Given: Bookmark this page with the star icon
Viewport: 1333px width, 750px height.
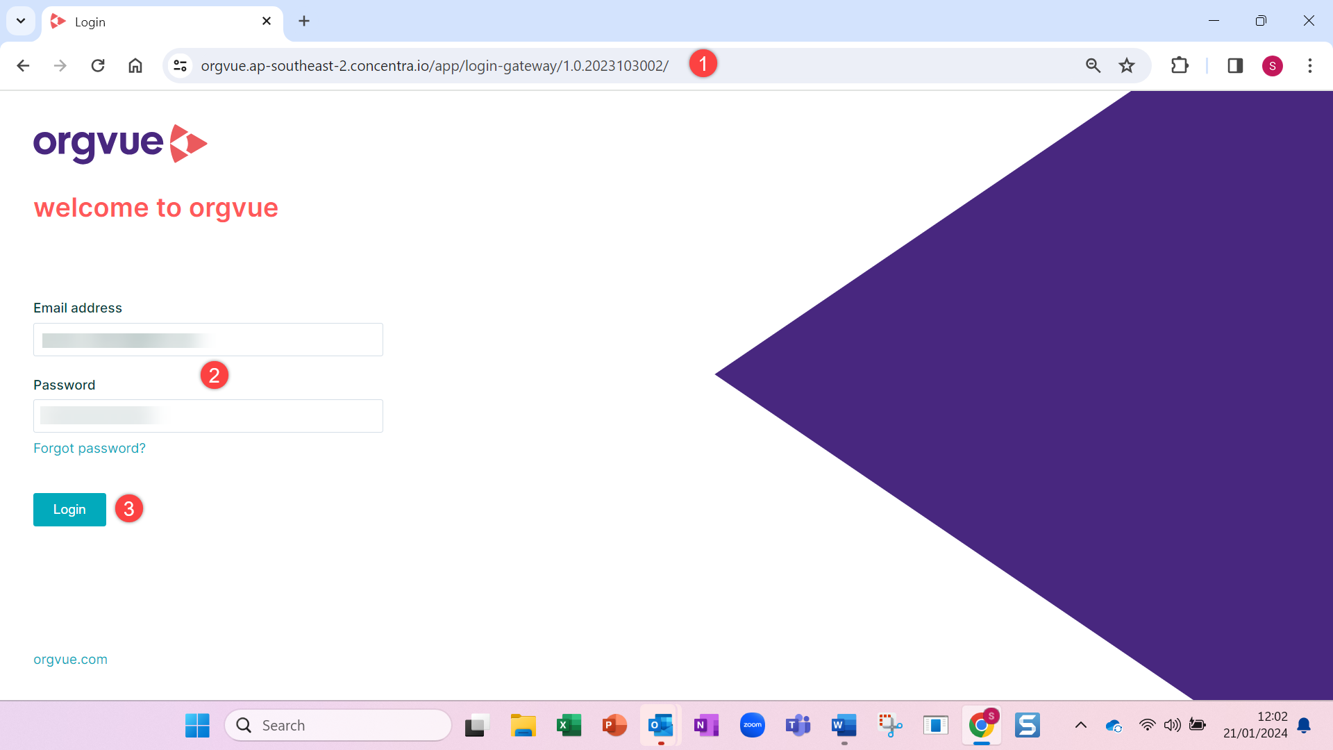Looking at the screenshot, I should [x=1127, y=65].
